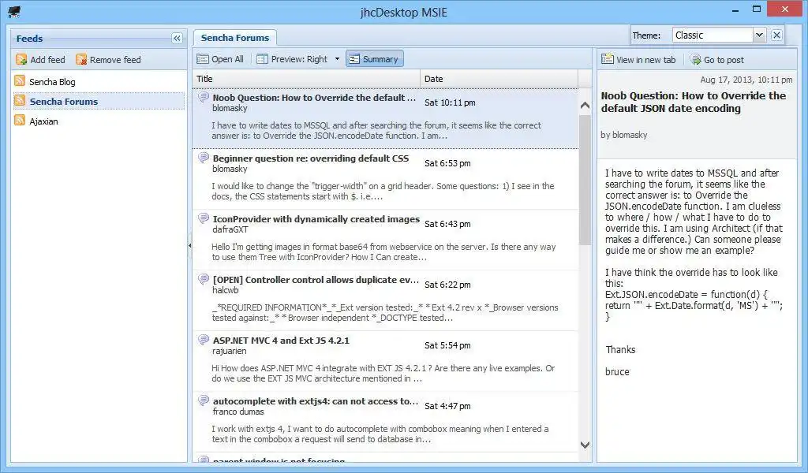This screenshot has width=808, height=473.
Task: Click the 'Sat 6:22 pm' date cell
Action: tap(447, 285)
